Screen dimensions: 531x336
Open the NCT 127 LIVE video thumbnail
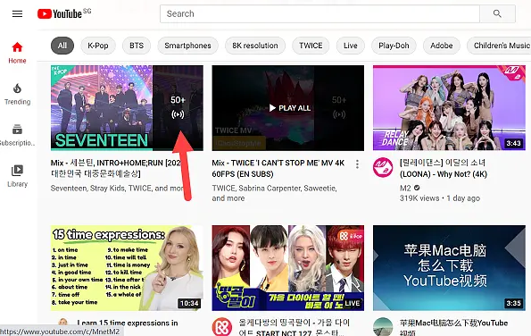pyautogui.click(x=288, y=268)
